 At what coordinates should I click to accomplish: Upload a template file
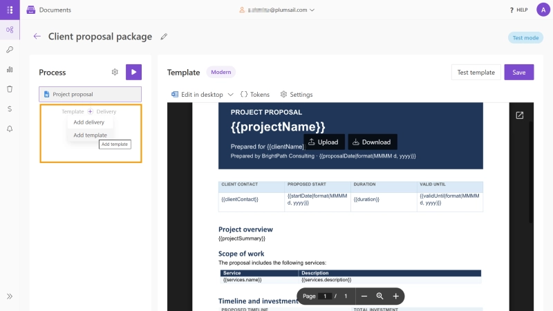click(324, 142)
